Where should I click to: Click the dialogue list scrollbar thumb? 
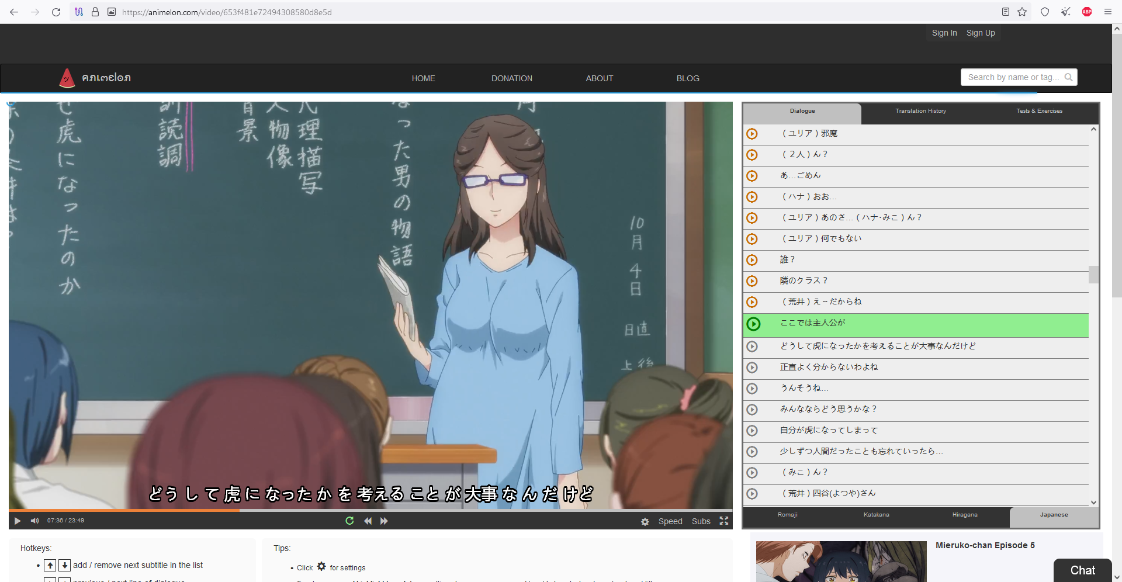(x=1093, y=275)
